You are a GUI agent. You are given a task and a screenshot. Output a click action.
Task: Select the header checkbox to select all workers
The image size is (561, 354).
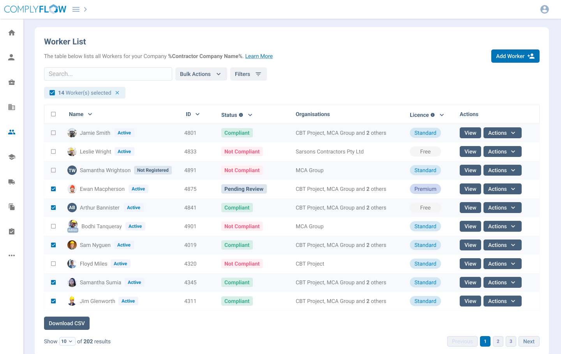tap(53, 114)
